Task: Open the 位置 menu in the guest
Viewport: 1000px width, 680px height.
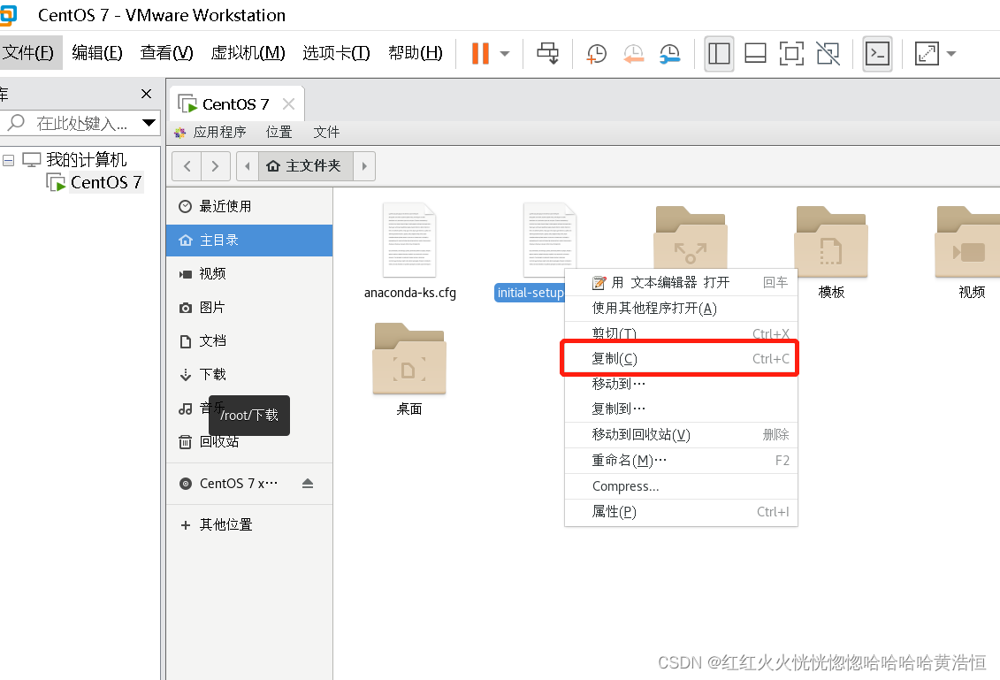Action: [279, 132]
